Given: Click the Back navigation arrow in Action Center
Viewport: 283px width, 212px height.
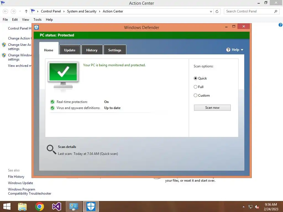Looking at the screenshot, I should point(6,11).
